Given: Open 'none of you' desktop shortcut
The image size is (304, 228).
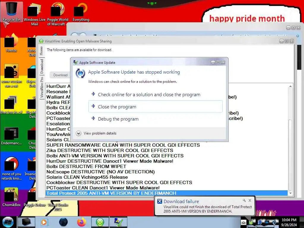Looking at the screenshot, I should 11,169.
